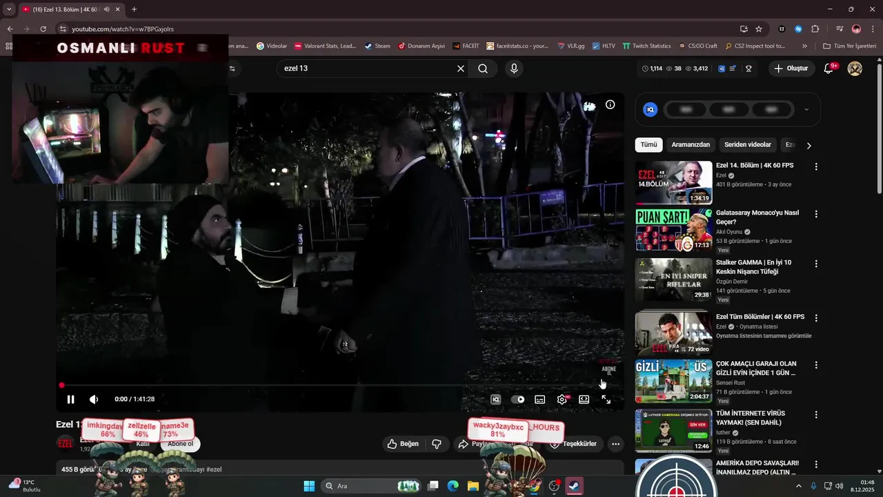Open HLTV bookmark

pos(602,46)
